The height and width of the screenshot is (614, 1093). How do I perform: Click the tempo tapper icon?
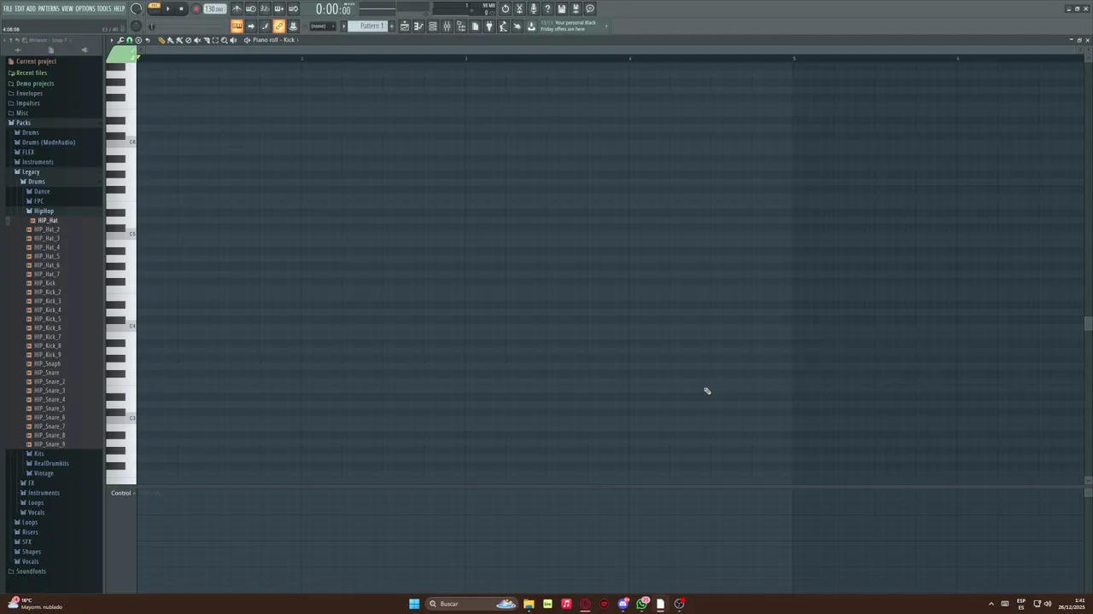(503, 26)
